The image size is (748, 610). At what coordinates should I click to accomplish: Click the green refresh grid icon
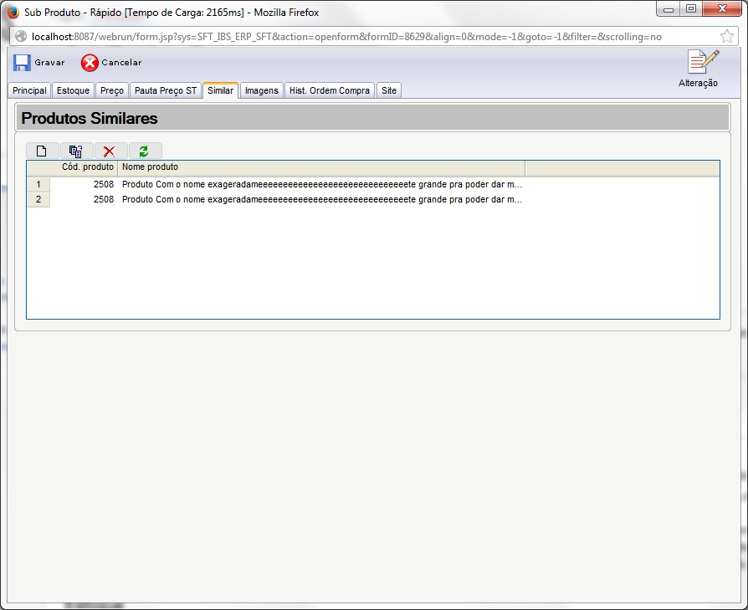[145, 151]
